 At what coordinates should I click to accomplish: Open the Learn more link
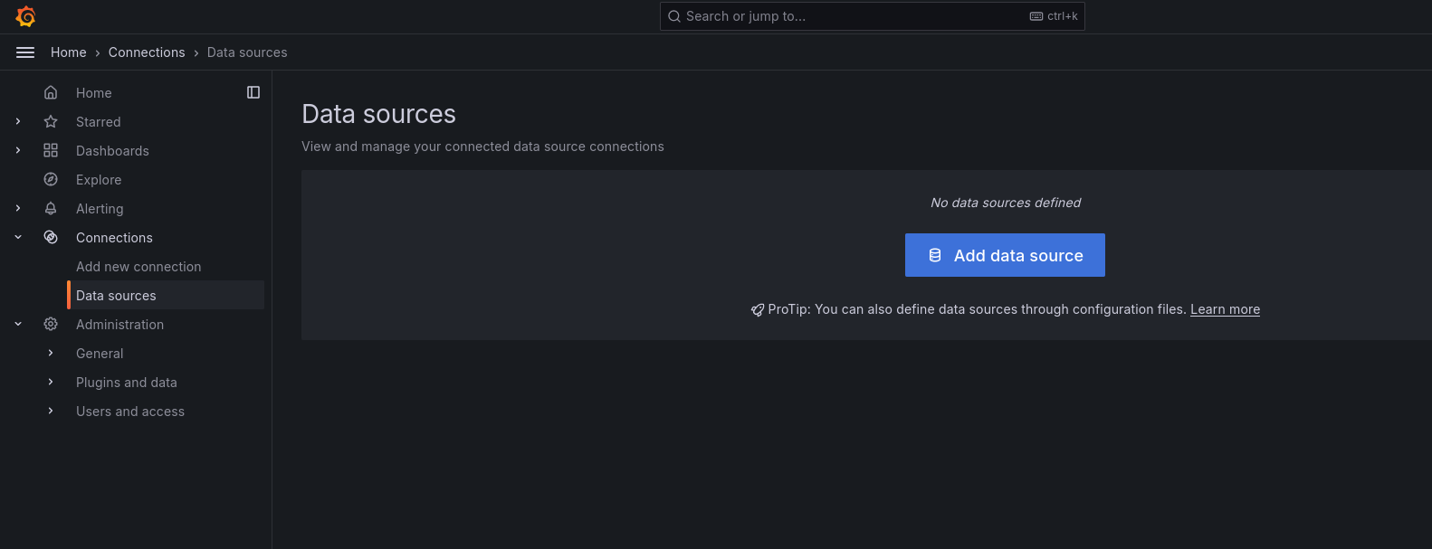tap(1225, 309)
